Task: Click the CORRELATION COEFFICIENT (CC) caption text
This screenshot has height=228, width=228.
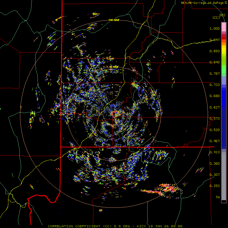Action: tap(80, 226)
